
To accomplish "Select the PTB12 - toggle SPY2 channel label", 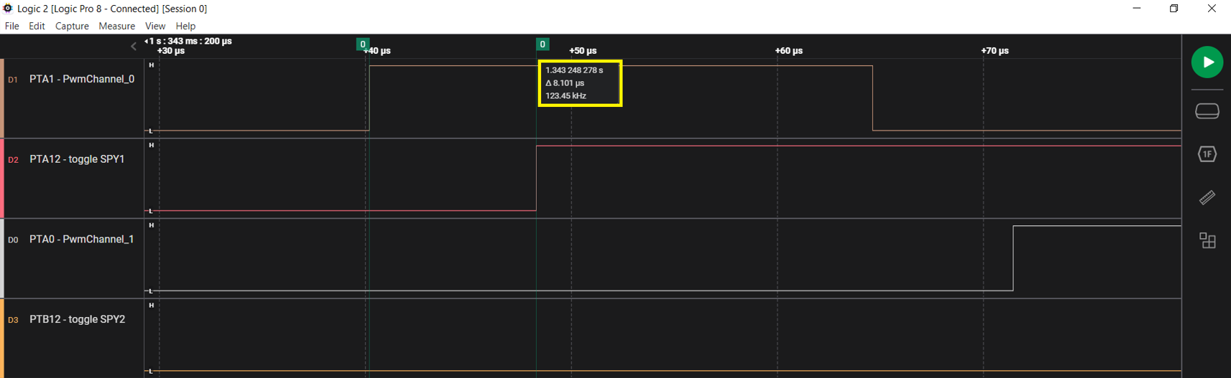I will pos(77,319).
